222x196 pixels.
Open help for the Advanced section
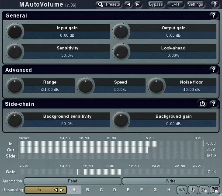pos(214,70)
